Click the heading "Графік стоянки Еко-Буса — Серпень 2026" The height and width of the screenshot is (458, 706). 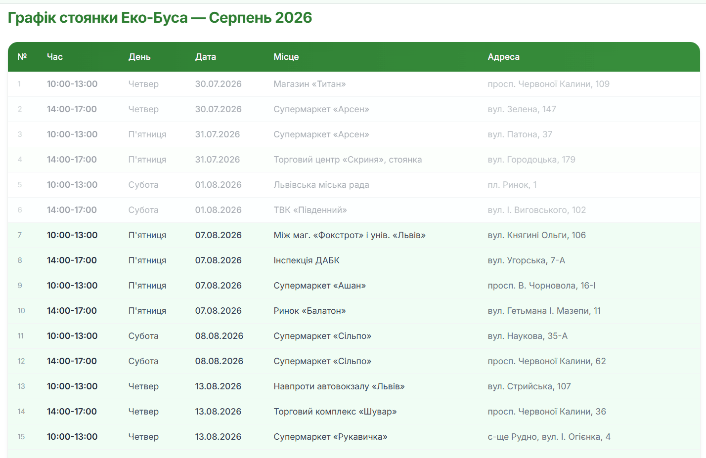160,18
